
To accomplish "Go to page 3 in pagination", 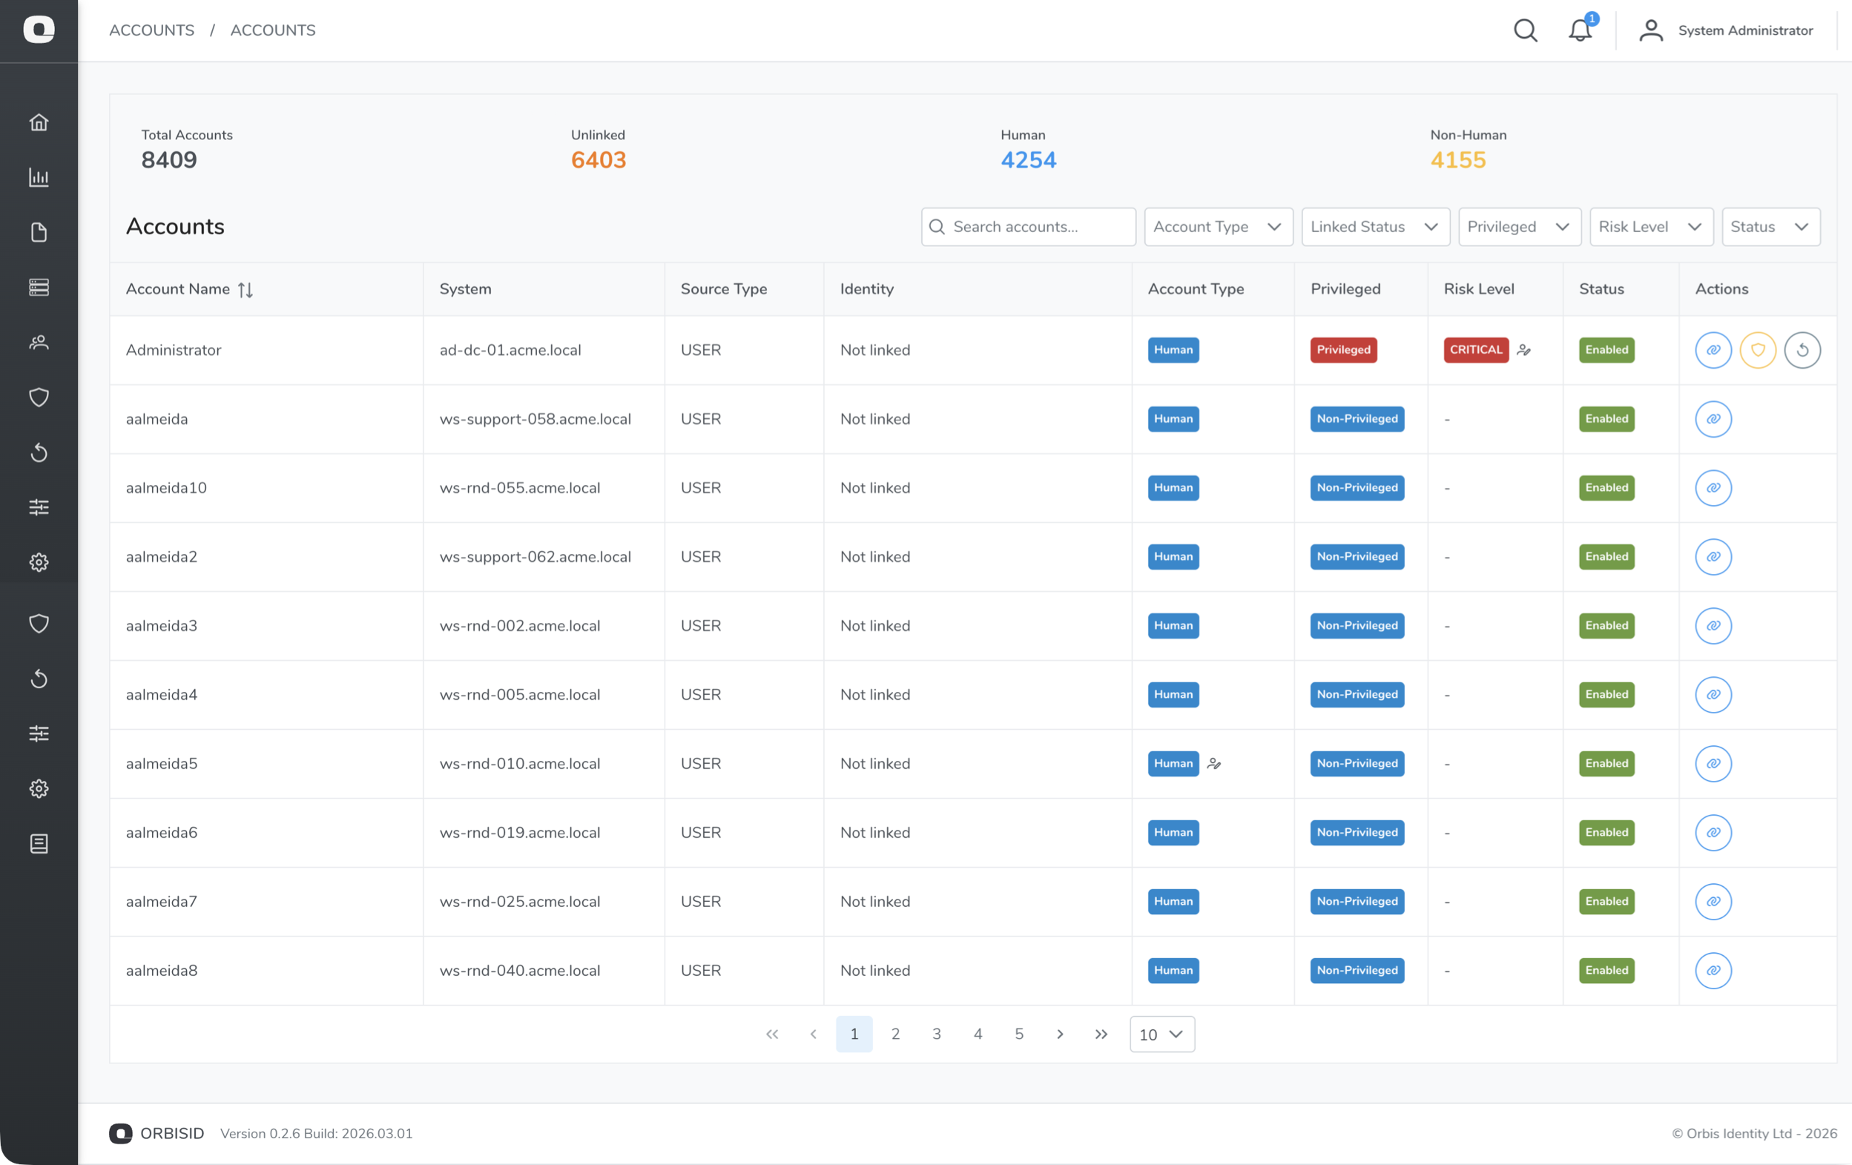I will click(936, 1034).
